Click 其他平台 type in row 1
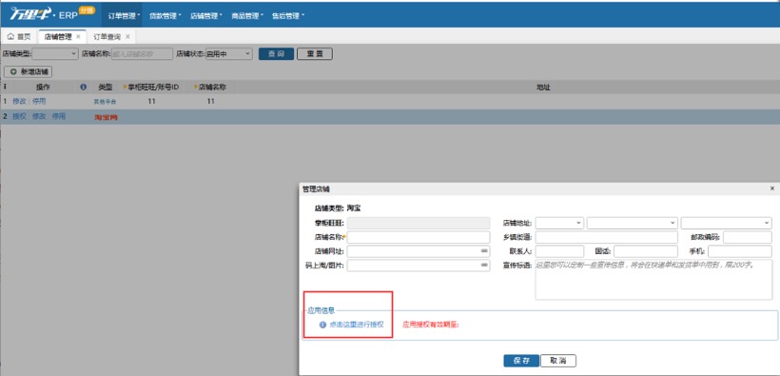Viewport: 780px width, 376px height. (x=105, y=102)
